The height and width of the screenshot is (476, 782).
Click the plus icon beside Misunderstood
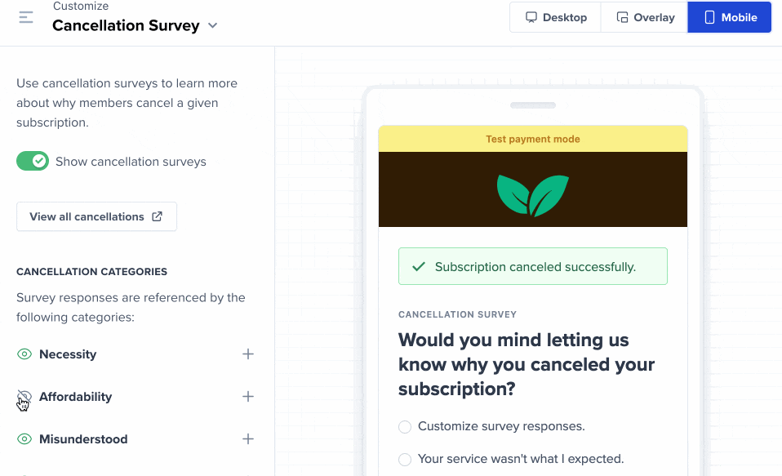click(x=248, y=439)
